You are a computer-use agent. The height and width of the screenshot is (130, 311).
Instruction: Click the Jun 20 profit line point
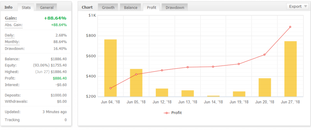click(x=264, y=55)
